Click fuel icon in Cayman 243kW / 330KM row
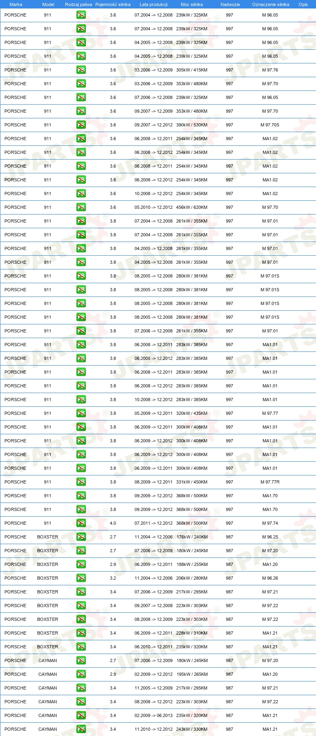Screen dimensions: 316x736 (x=81, y=729)
